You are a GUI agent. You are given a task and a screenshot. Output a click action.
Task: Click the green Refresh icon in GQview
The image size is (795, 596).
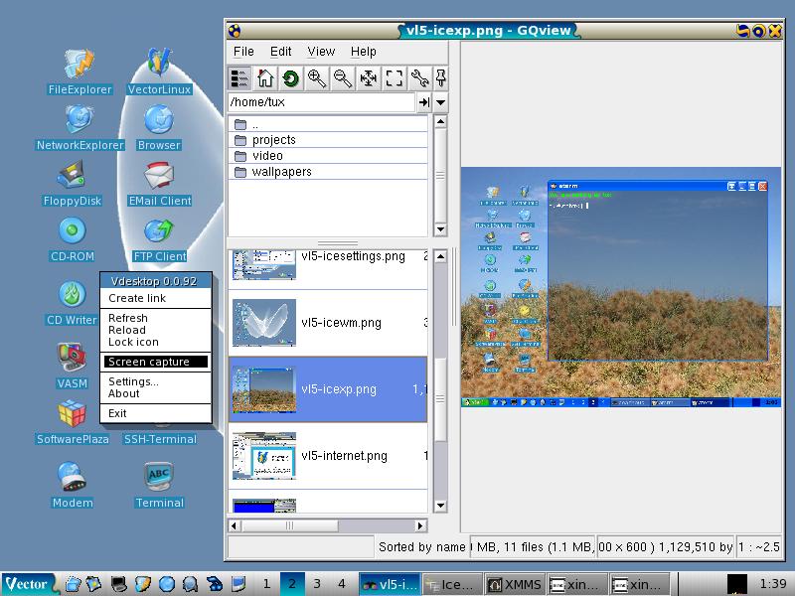291,78
